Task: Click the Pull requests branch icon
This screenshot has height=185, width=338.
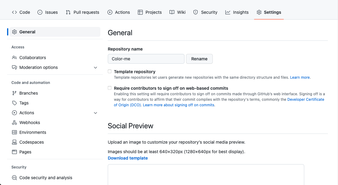Action: [68, 12]
